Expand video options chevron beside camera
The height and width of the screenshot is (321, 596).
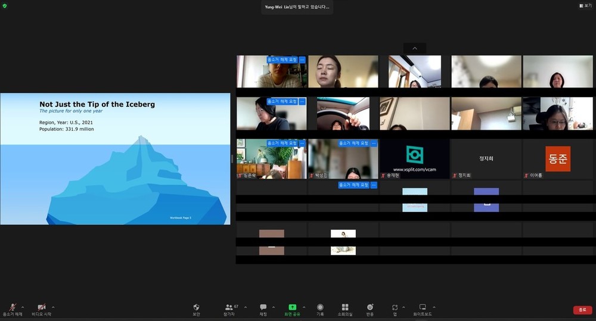coord(53,307)
